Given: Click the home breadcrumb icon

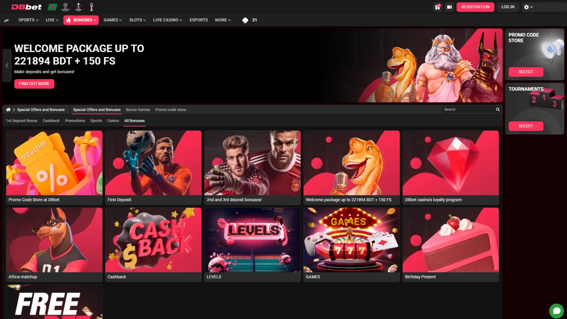Looking at the screenshot, I should (x=8, y=110).
